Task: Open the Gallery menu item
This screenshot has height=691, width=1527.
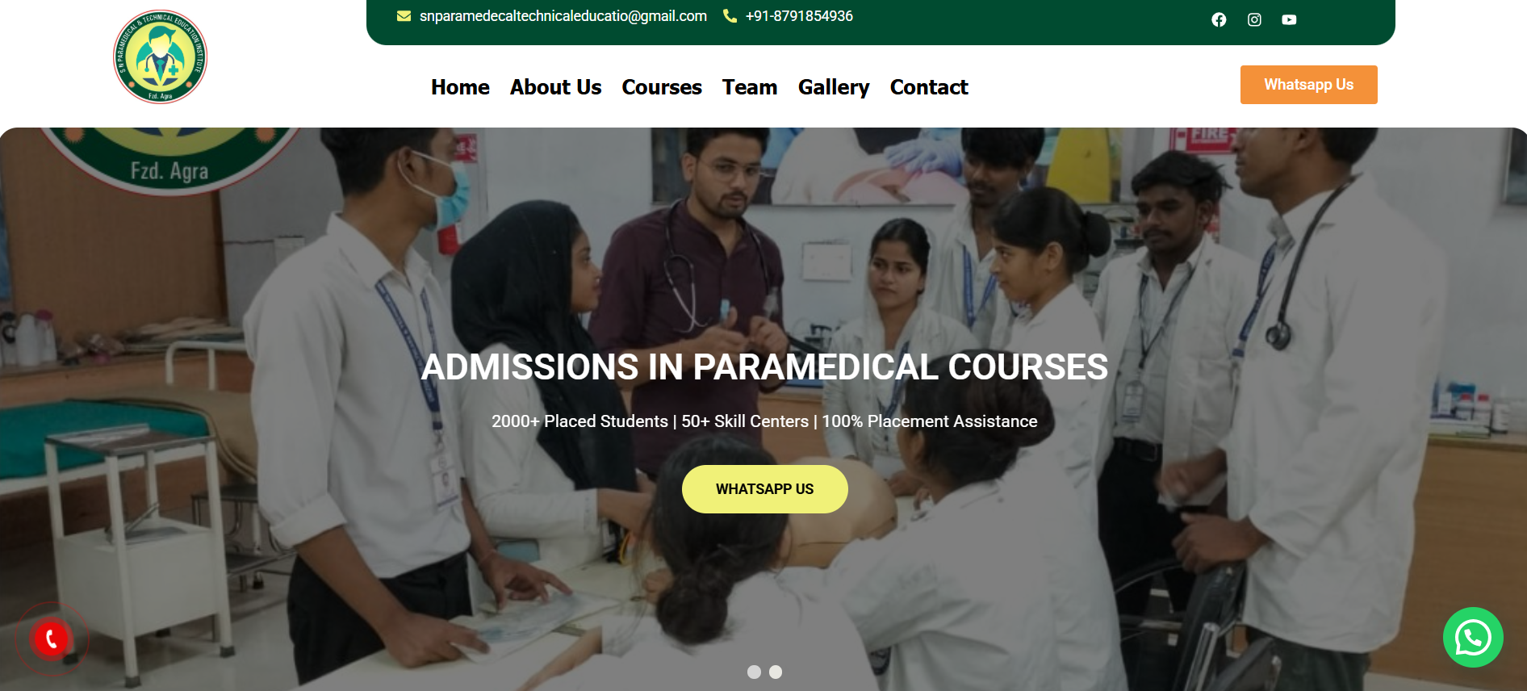Action: [834, 87]
